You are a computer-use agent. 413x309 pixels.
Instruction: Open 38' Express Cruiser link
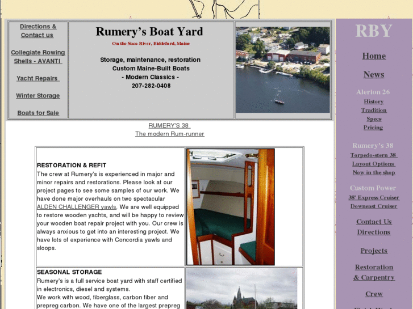point(374,197)
